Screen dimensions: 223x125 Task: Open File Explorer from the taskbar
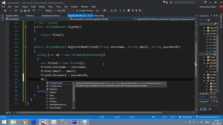tap(13, 122)
